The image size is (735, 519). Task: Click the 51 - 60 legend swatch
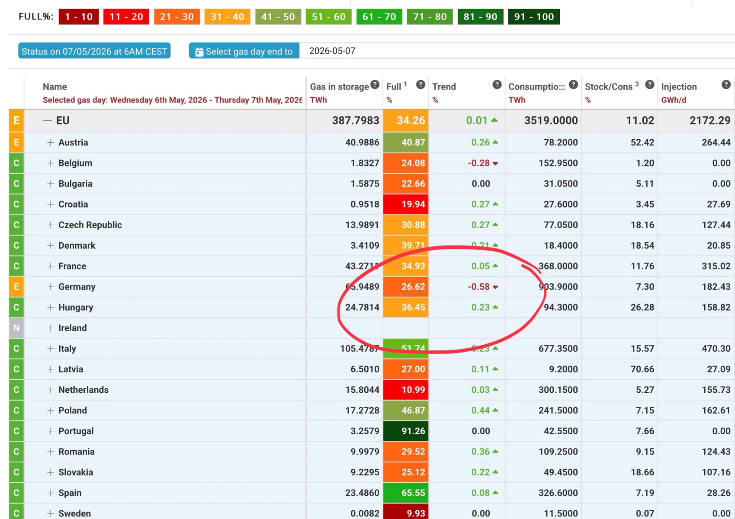click(329, 17)
